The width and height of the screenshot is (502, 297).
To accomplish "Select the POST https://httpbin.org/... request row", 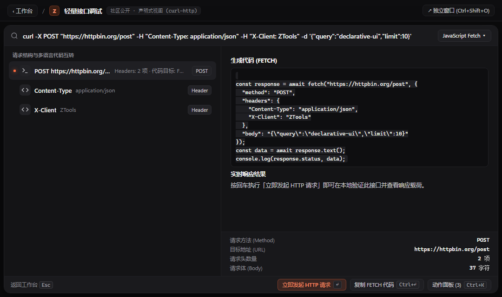I will (x=112, y=71).
